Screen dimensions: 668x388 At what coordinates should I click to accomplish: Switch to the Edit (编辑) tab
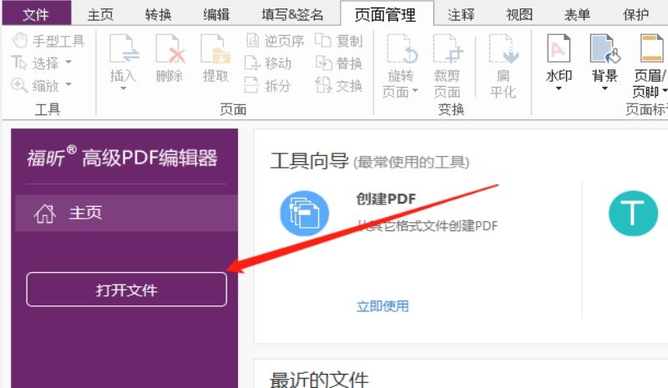(x=216, y=15)
